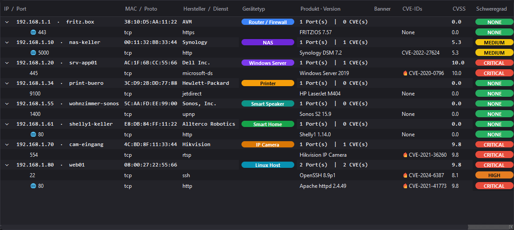Click the flame icon beside CVE-2021-36260
This screenshot has height=230, width=514.
(x=405, y=155)
